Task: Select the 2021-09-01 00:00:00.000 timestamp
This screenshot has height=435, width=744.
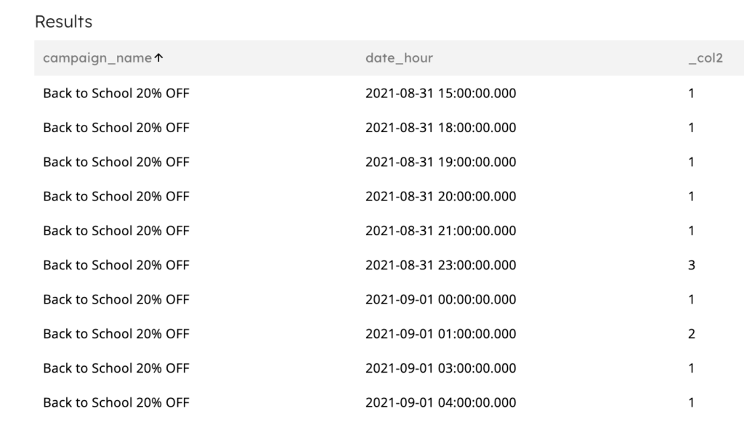Action: [x=440, y=299]
